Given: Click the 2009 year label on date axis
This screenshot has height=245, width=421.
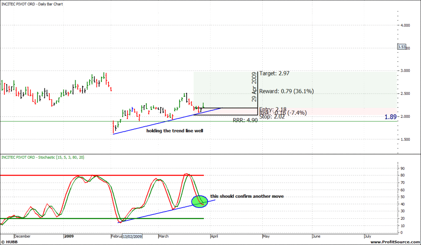Looking at the screenshot, I should tap(69, 236).
